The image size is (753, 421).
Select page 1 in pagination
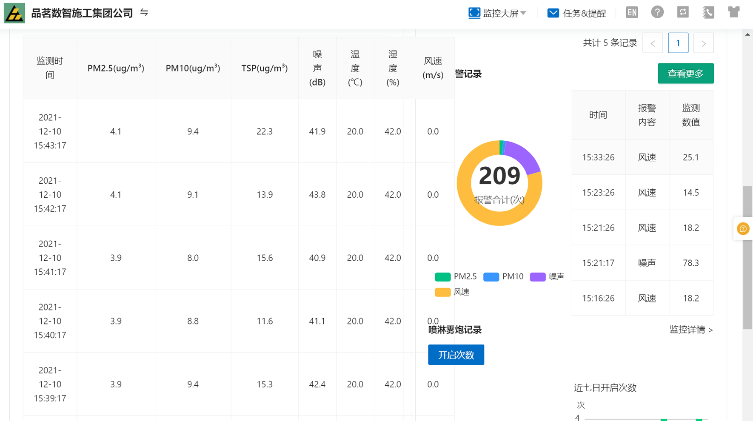coord(678,43)
